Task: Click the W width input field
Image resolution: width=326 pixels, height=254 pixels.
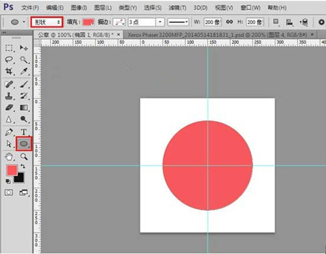Action: 213,22
